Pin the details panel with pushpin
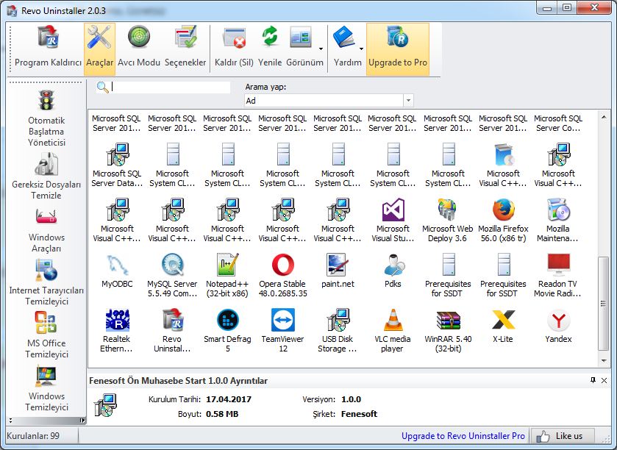Viewport: 617px width, 450px height. (x=593, y=380)
